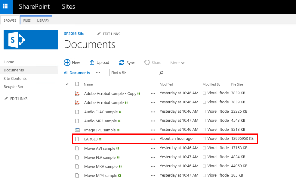Click image icon of Image JPG sample
This screenshot has height=182, width=296.
(77, 130)
